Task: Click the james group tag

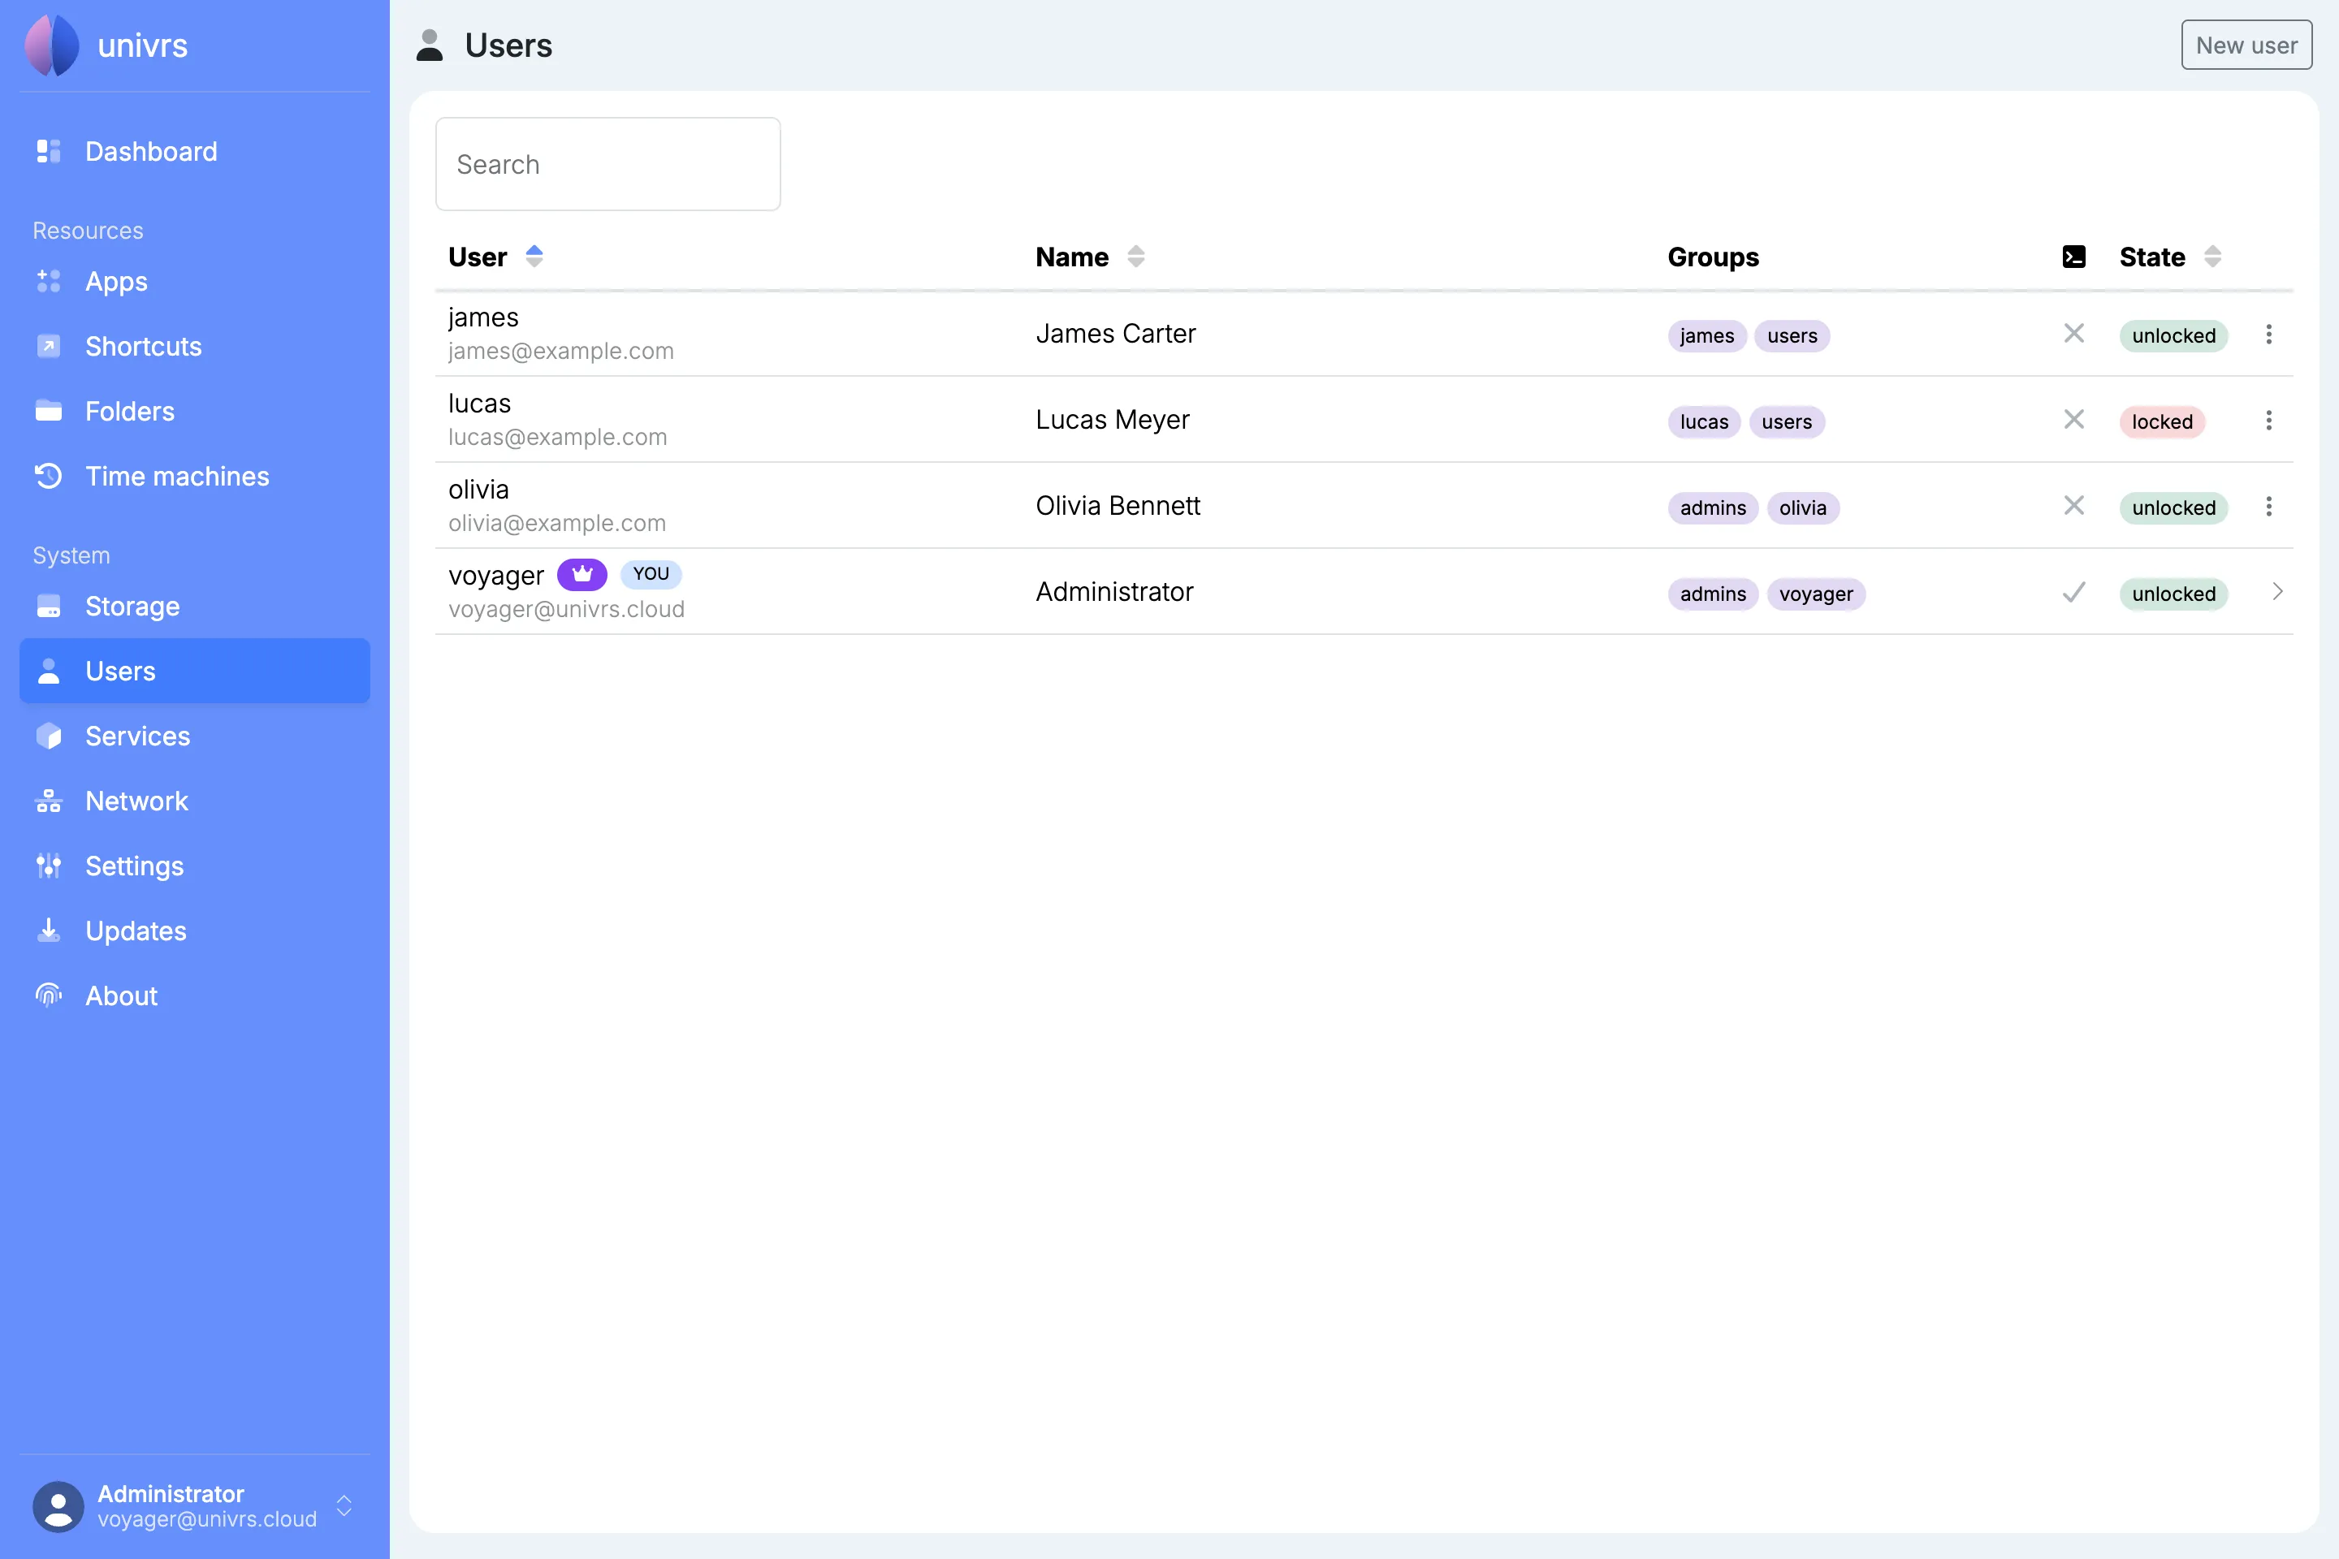Action: coord(1706,336)
